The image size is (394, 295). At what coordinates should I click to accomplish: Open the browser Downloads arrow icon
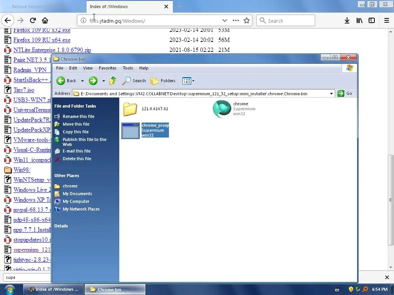tap(347, 21)
